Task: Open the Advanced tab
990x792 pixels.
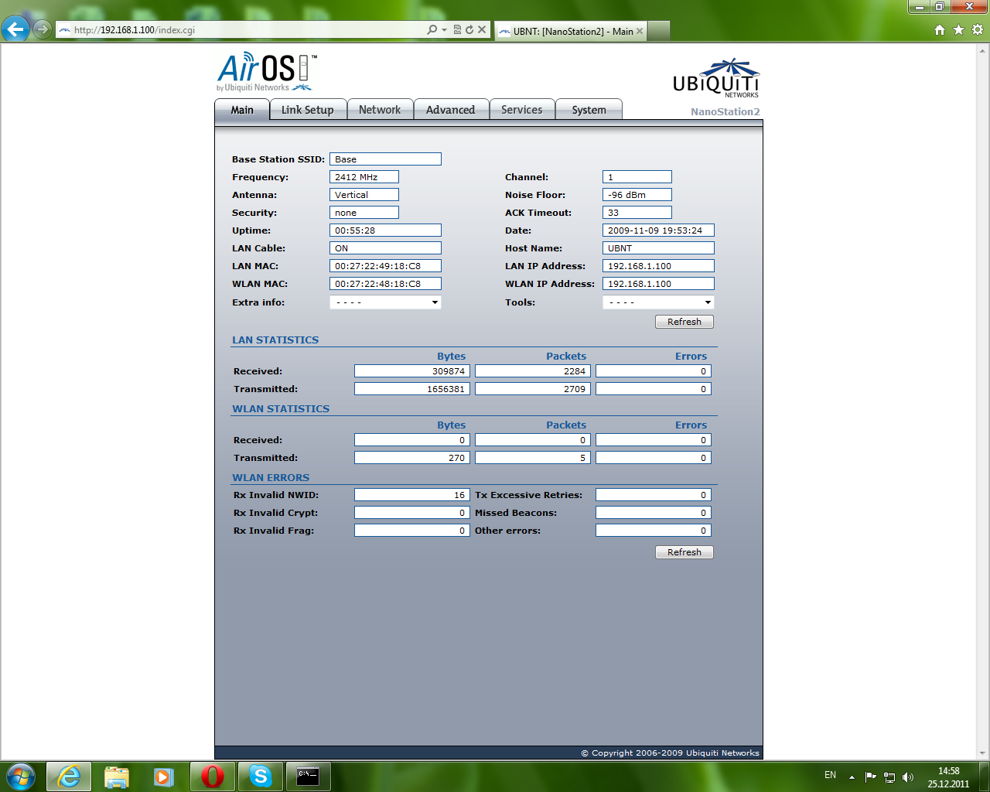Action: [x=451, y=110]
